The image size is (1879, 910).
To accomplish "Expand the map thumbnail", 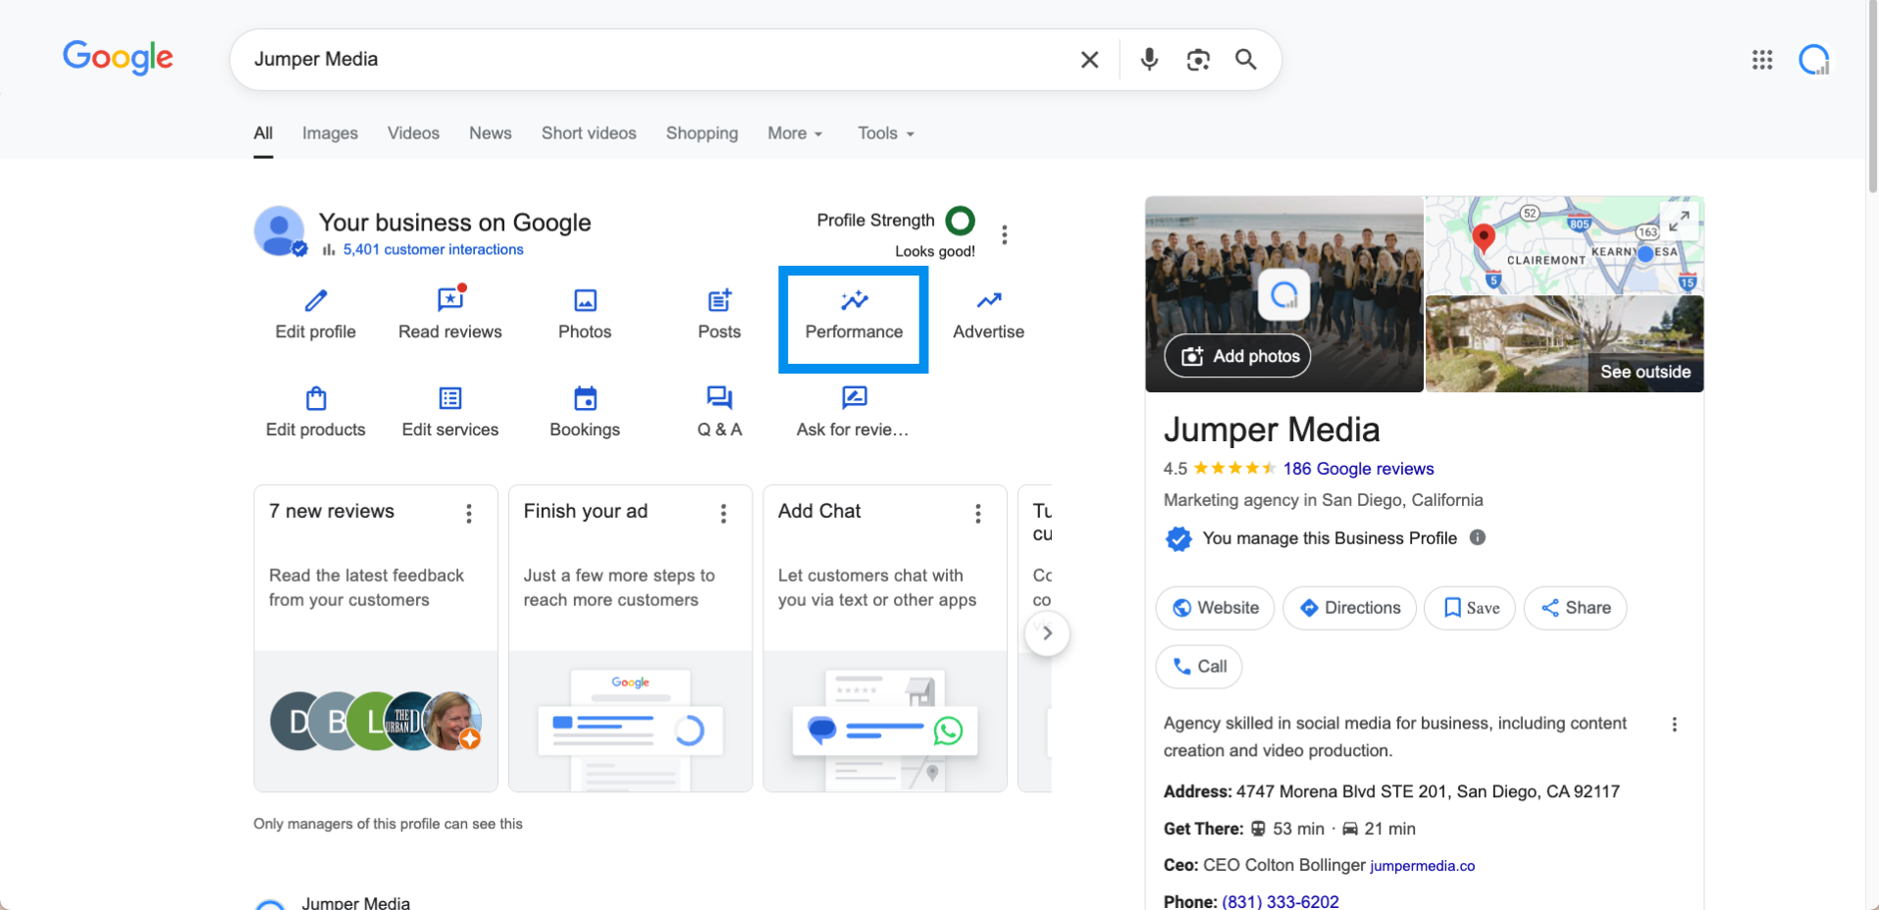I will pyautogui.click(x=1679, y=222).
